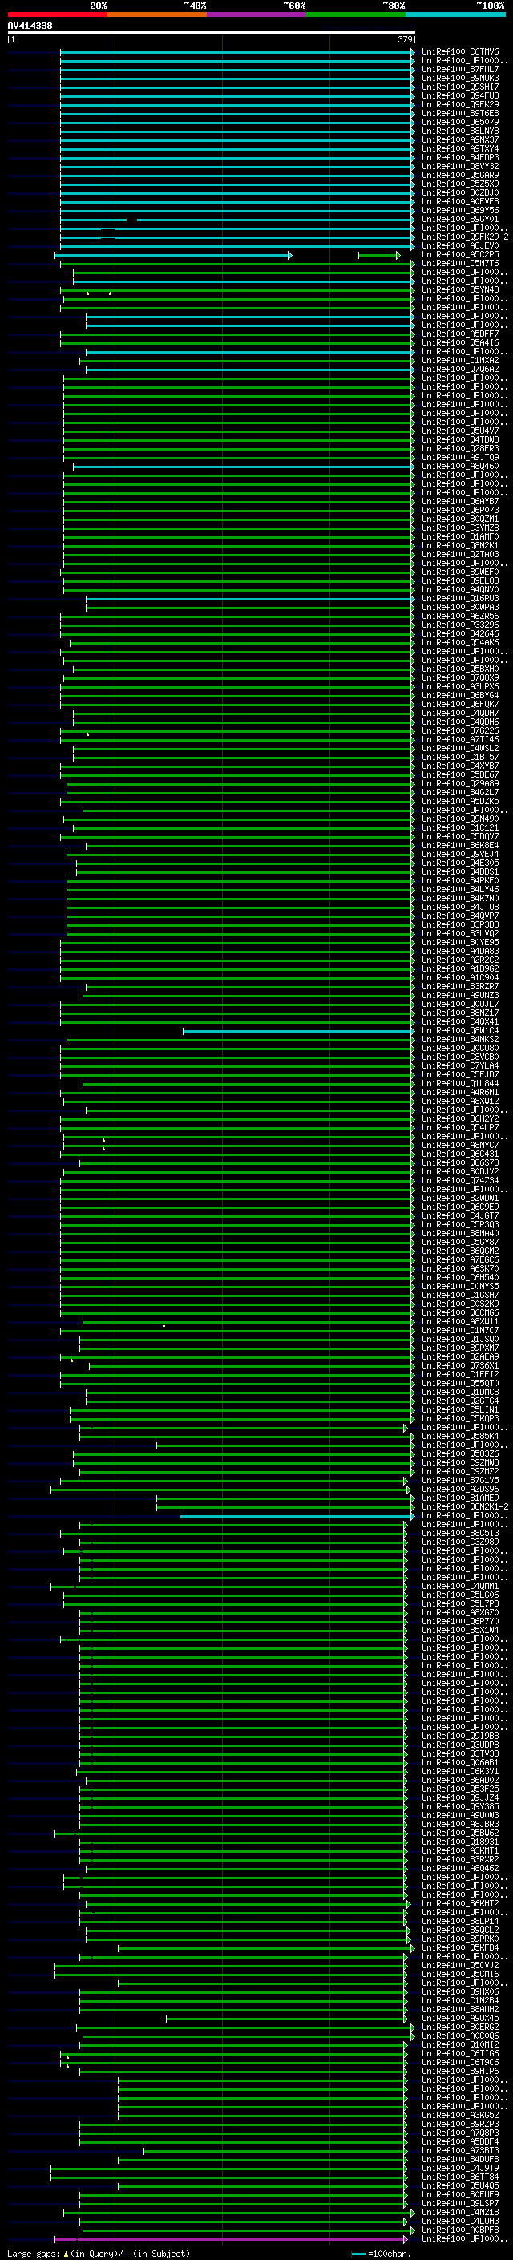
Task: Click the green ~80% identity legend segment
Action: (356, 14)
